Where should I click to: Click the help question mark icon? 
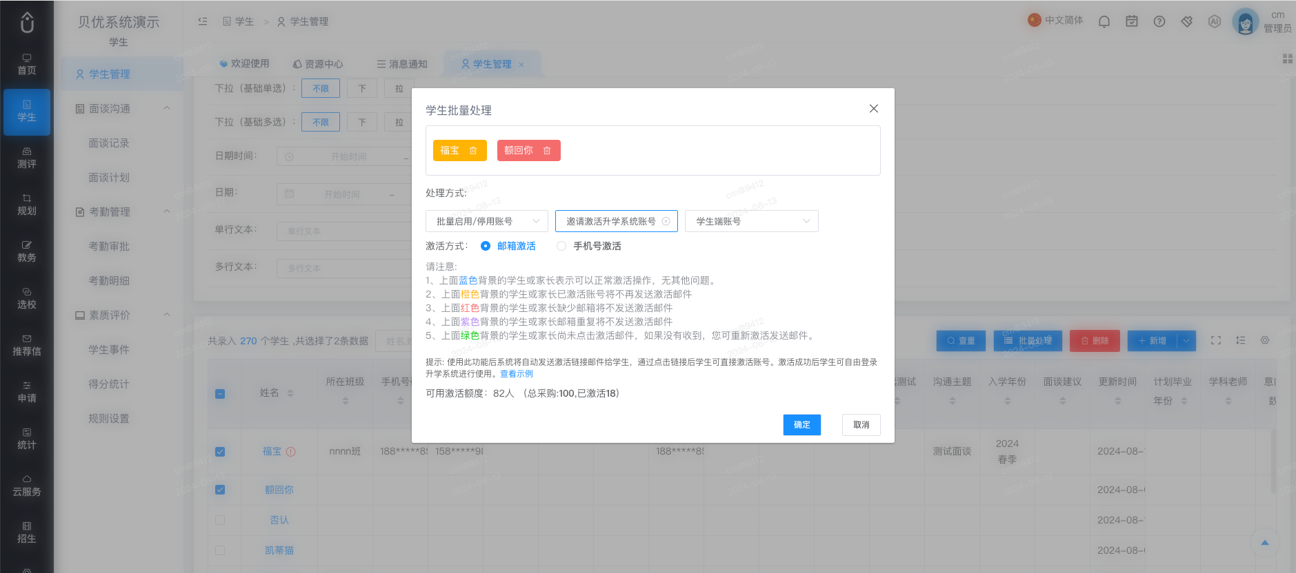pos(1159,21)
